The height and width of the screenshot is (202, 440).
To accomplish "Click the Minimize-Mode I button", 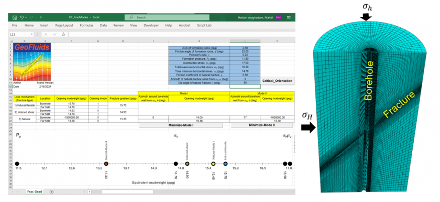I will point(181,125).
